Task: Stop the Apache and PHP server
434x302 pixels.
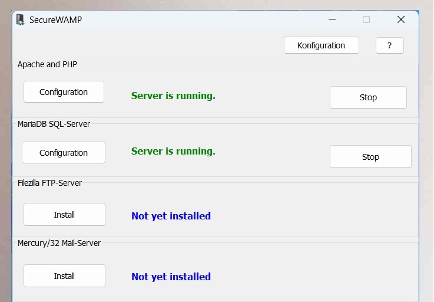Action: pos(368,97)
